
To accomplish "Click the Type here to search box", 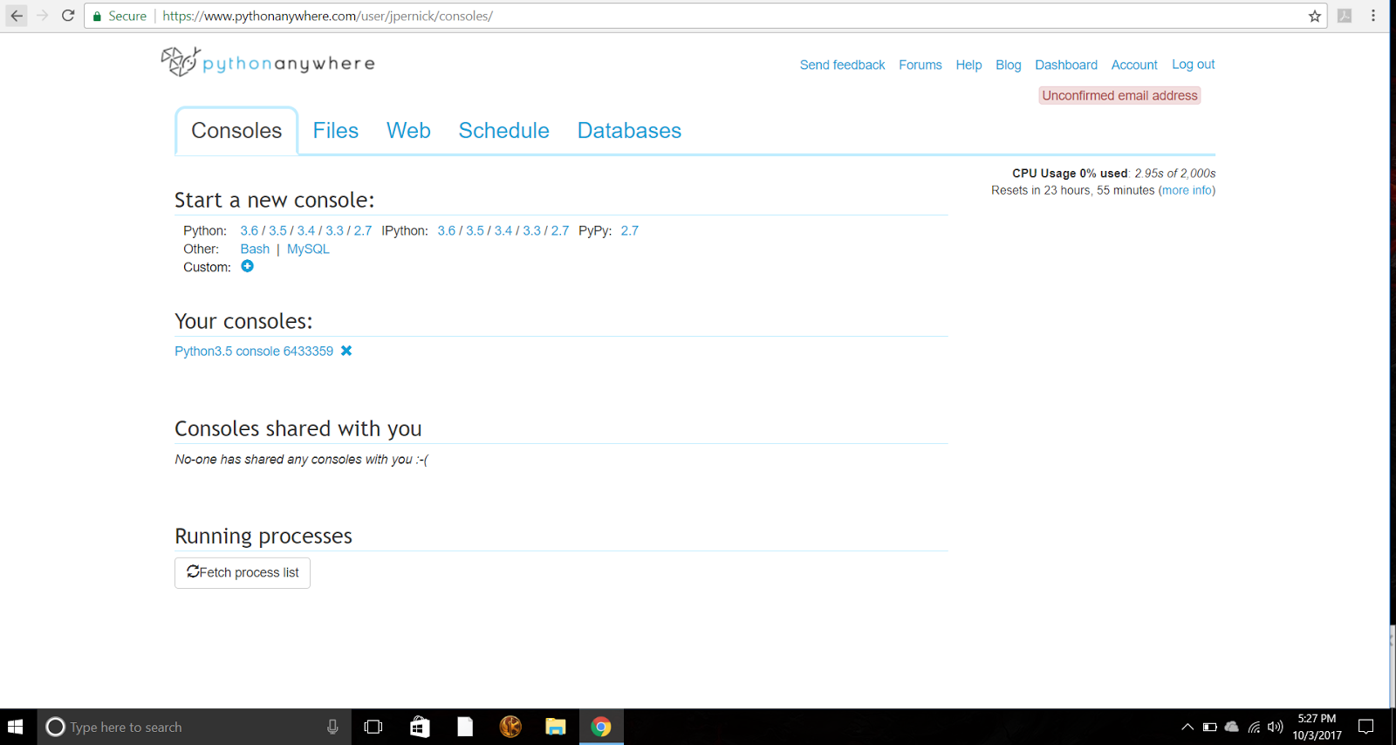I will pos(194,727).
